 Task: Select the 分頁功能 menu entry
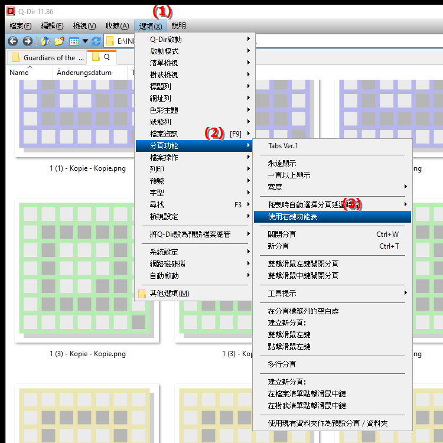pos(195,146)
